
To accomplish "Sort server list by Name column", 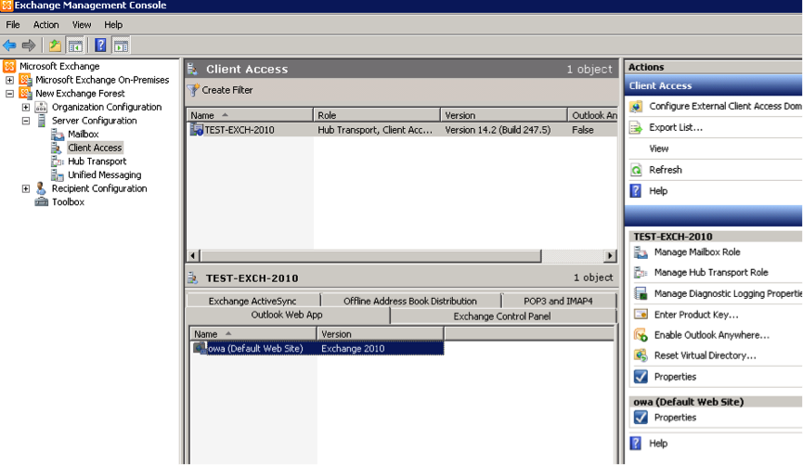I will 250,115.
